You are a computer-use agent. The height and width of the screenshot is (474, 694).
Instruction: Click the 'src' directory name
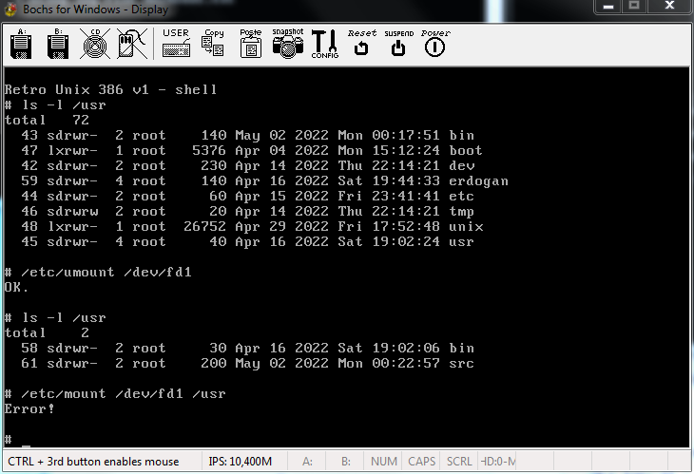[x=461, y=364]
